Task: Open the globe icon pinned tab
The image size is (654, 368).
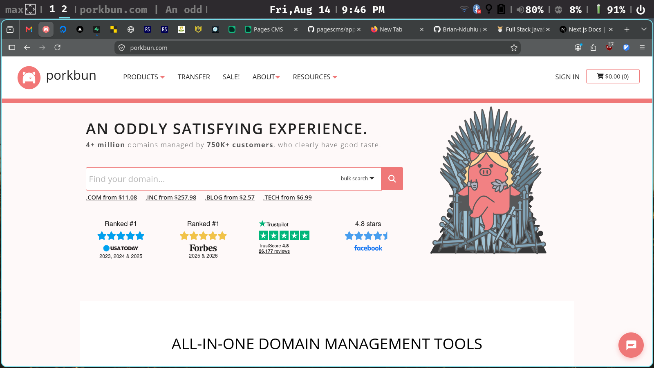Action: point(131,29)
